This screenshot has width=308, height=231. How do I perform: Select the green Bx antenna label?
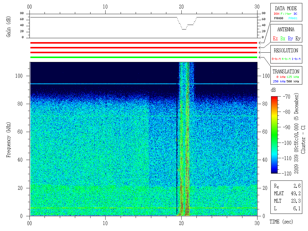click(x=283, y=38)
